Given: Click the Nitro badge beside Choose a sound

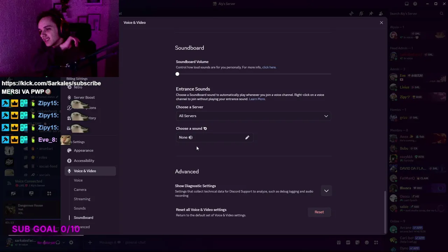Looking at the screenshot, I should pyautogui.click(x=205, y=128).
